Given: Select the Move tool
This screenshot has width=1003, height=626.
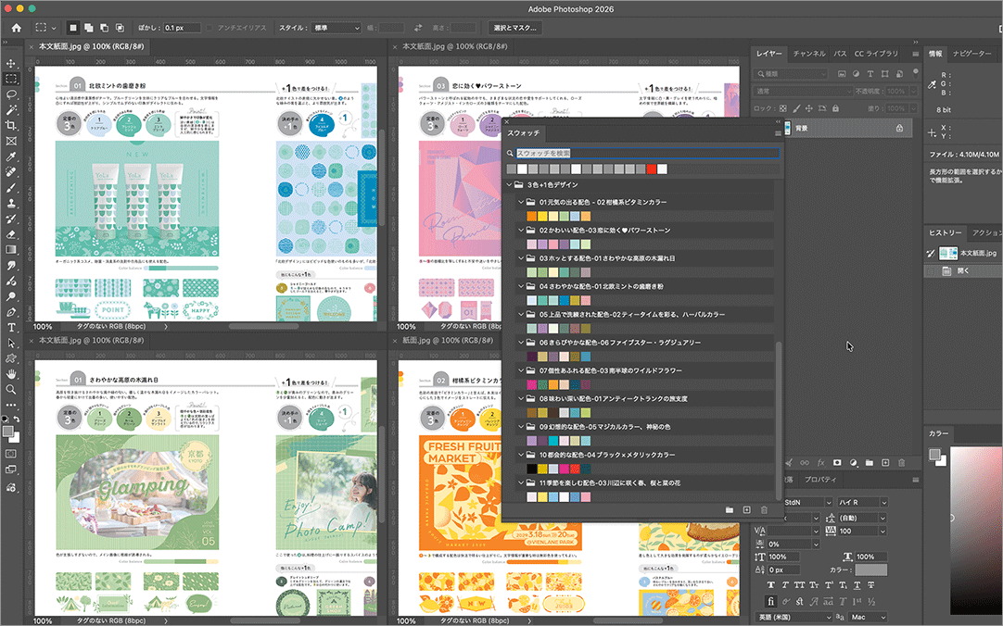Looking at the screenshot, I should [x=11, y=63].
